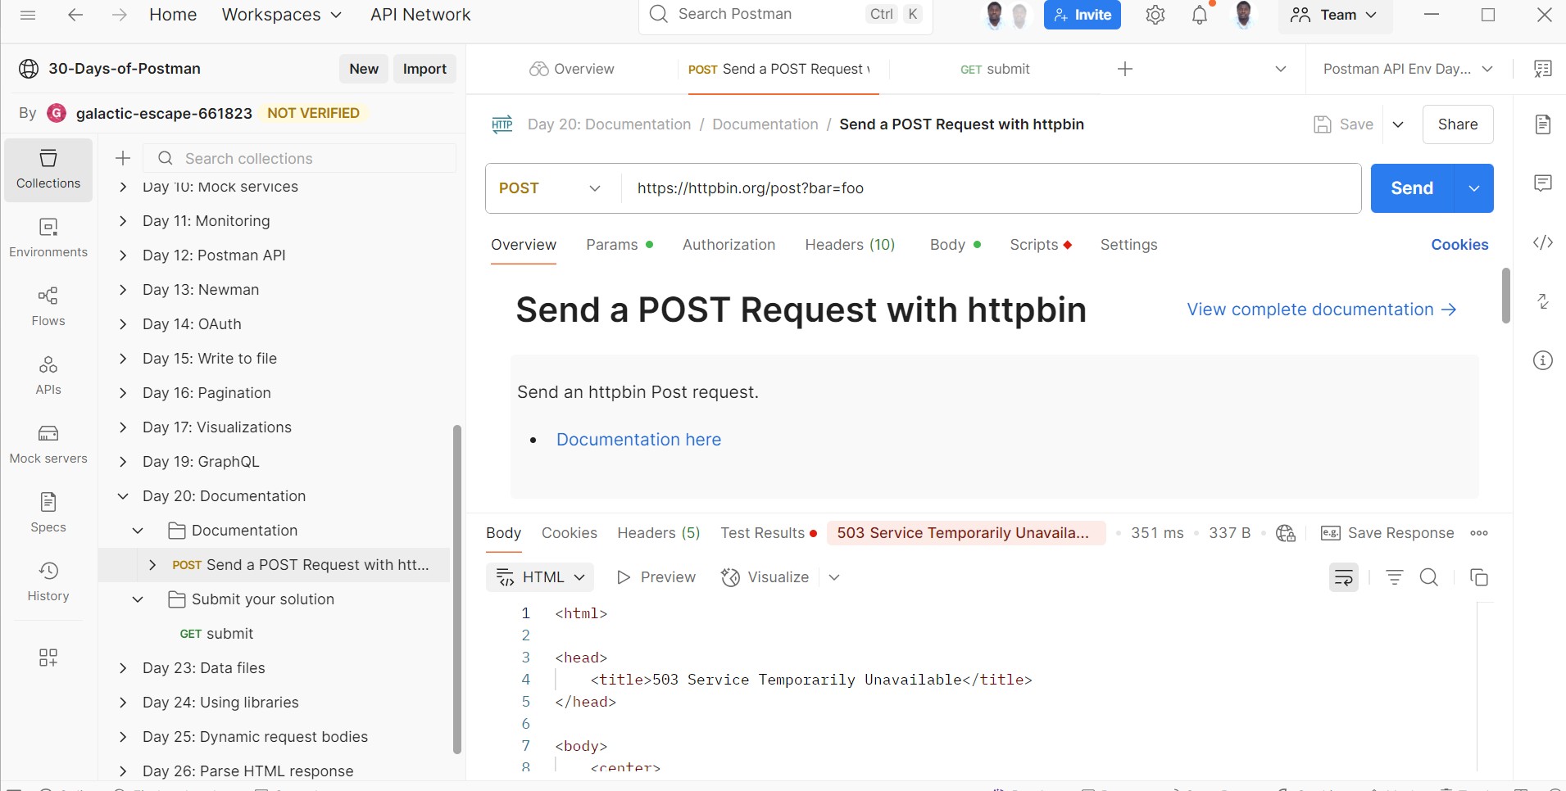Open the tabs overflow chevron
This screenshot has height=791, width=1566.
(x=1281, y=69)
